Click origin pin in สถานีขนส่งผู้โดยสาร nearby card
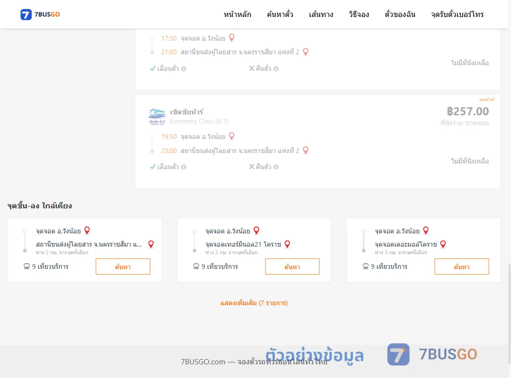Image resolution: width=511 pixels, height=378 pixels. coord(87,231)
